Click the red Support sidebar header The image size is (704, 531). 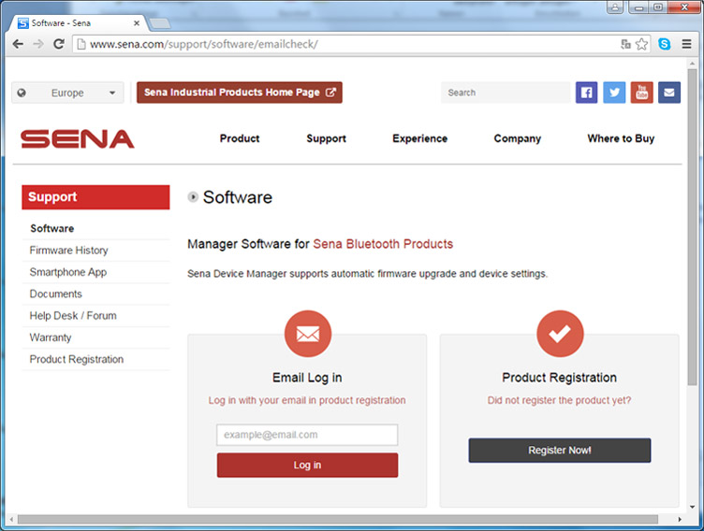click(x=95, y=197)
